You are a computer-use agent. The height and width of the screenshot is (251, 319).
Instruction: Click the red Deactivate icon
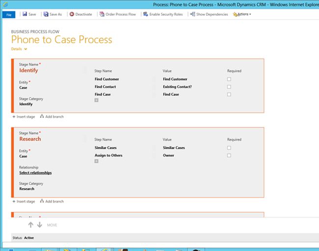tap(72, 14)
